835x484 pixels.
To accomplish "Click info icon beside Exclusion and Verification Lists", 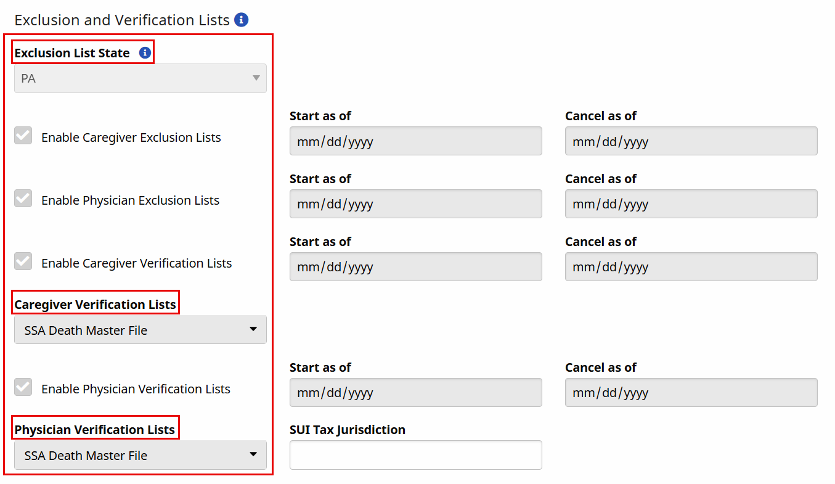I will click(242, 20).
